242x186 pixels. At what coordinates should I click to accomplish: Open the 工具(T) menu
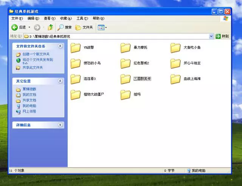pos(82,18)
